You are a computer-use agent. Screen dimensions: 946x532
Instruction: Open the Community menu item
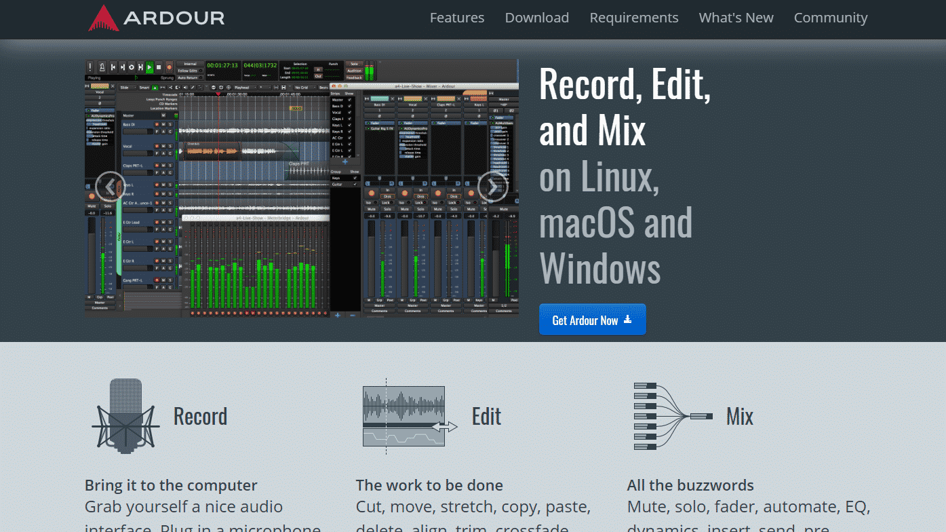[830, 18]
